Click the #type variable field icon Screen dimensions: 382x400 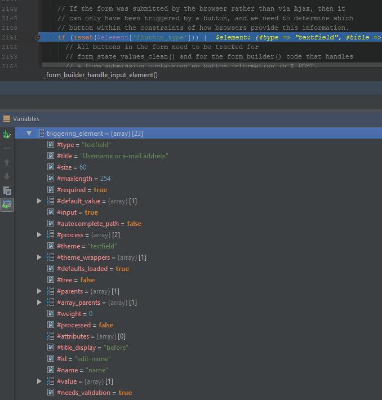pos(51,145)
